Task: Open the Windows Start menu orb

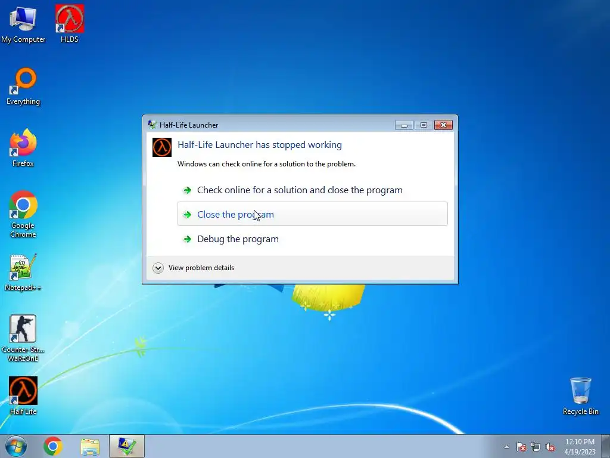Action: point(16,446)
